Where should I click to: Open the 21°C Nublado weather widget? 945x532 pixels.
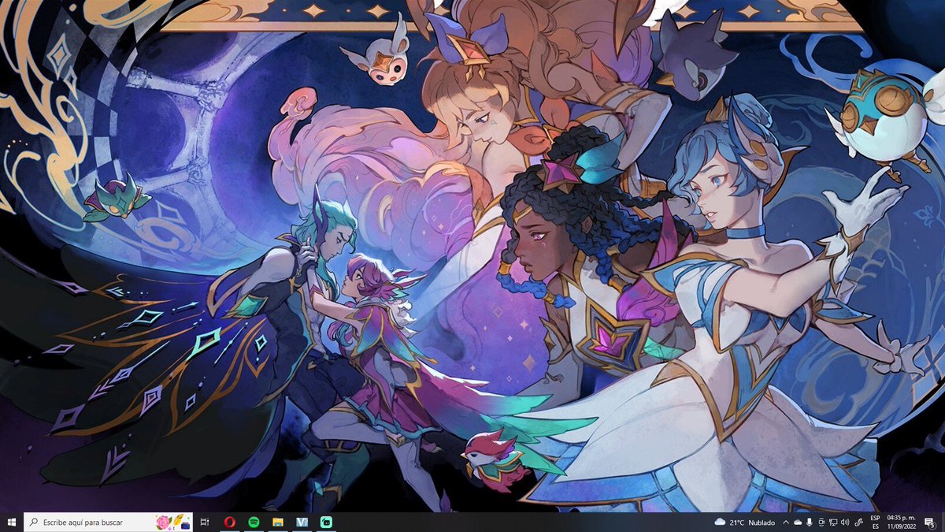pos(745,522)
